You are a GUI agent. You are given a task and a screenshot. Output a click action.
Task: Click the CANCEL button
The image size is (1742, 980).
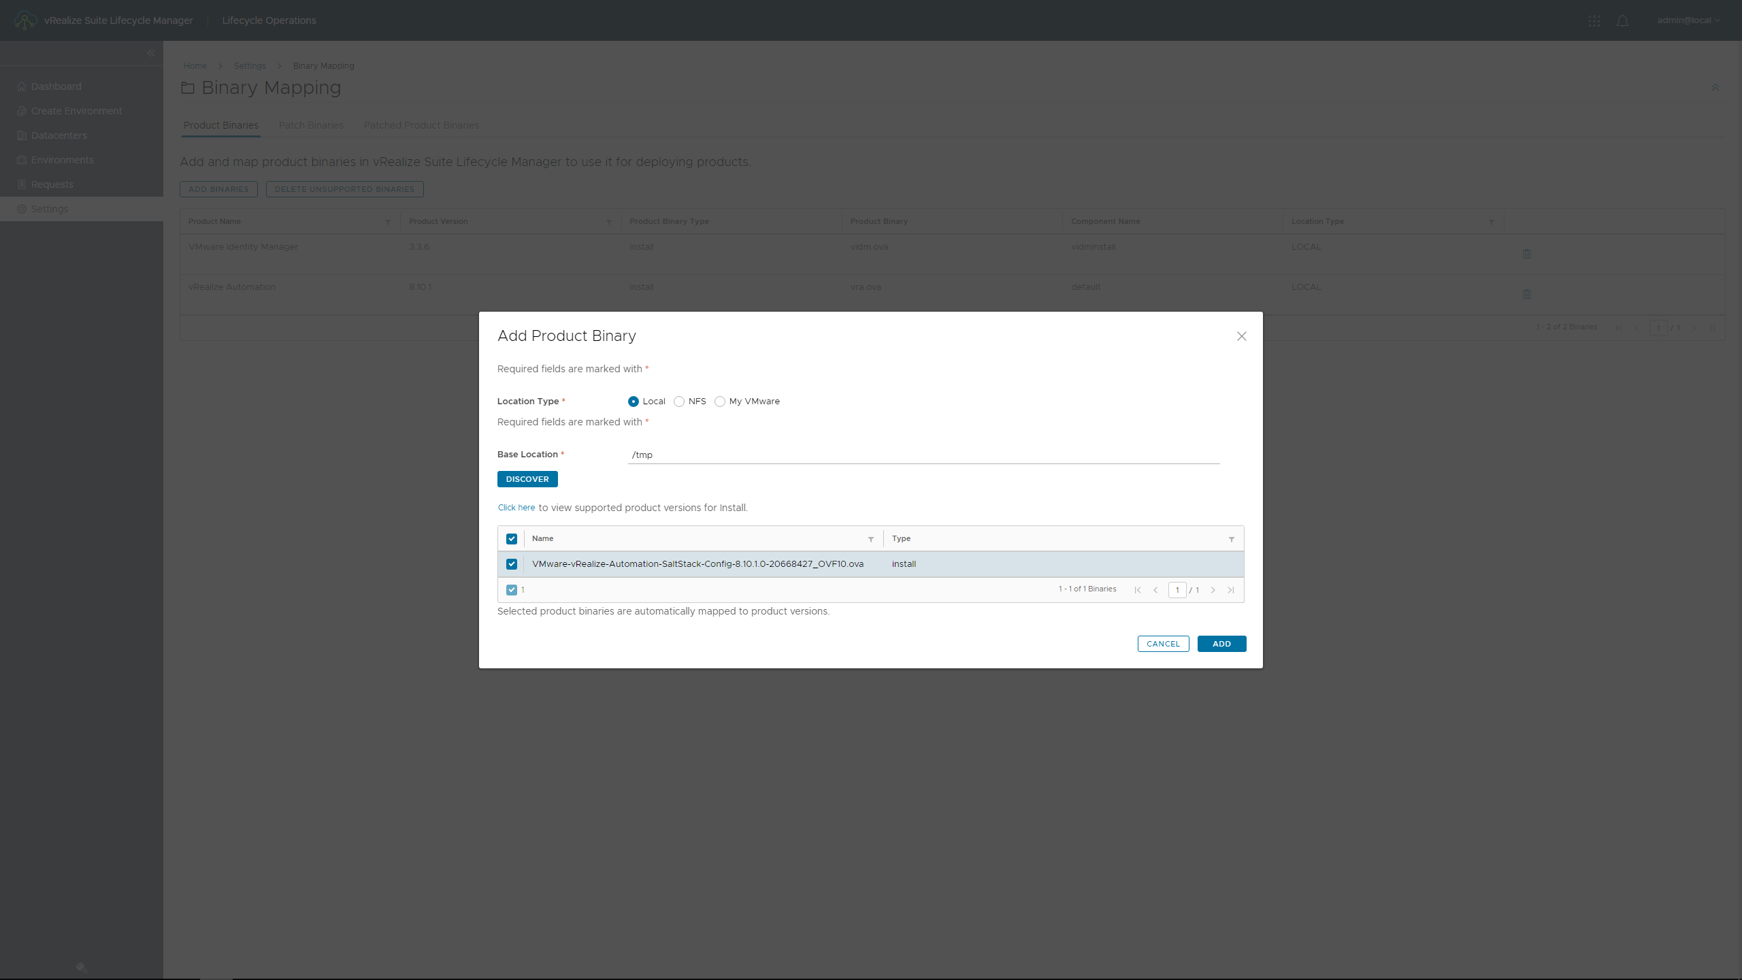pos(1163,644)
